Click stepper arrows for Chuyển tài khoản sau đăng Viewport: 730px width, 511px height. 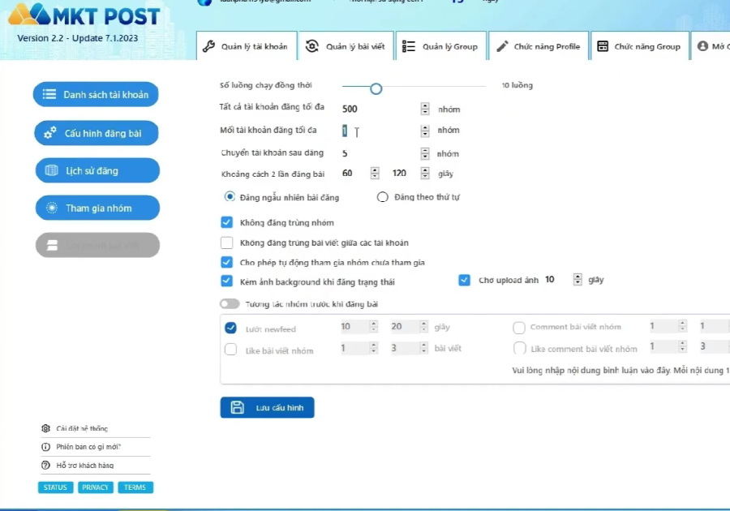coord(424,153)
